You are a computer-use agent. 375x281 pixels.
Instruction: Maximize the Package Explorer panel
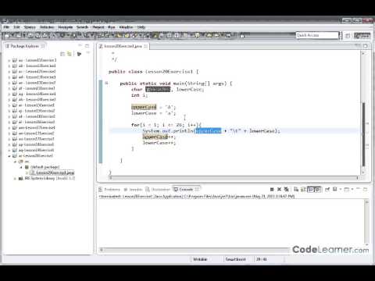click(x=87, y=46)
